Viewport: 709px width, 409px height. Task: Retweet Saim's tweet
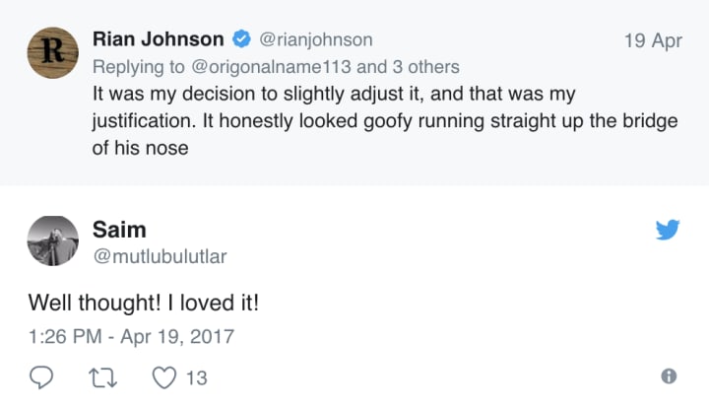[x=98, y=376]
